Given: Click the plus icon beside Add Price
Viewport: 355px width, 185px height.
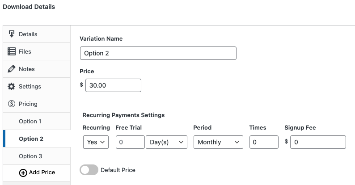Looking at the screenshot, I should (23, 173).
